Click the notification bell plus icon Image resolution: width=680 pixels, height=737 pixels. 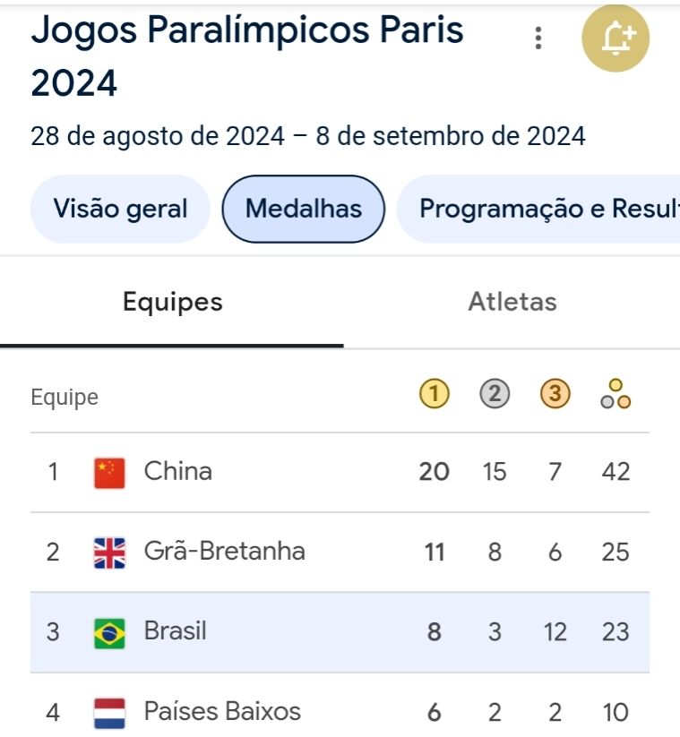615,38
